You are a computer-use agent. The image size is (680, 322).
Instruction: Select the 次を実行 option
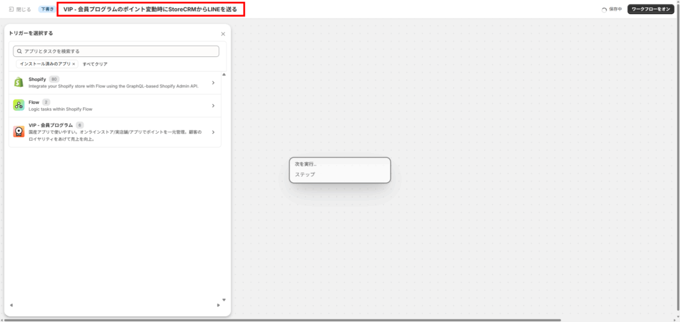[x=306, y=164]
